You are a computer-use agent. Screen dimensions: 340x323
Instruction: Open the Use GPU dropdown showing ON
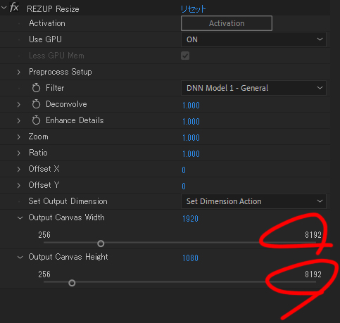[253, 39]
